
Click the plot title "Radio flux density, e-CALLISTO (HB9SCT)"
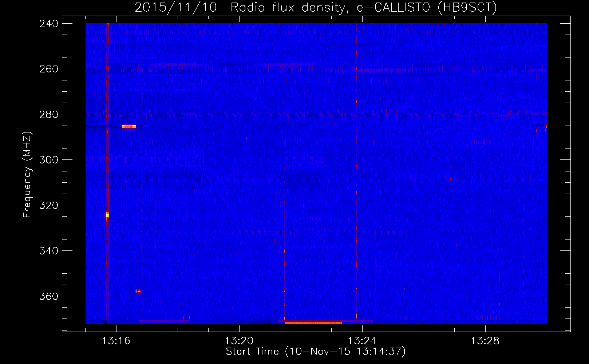tap(364, 8)
